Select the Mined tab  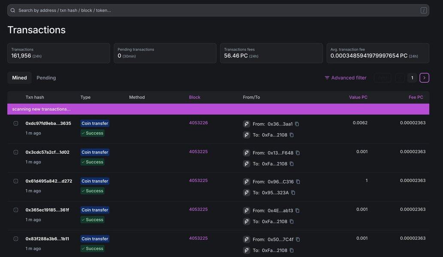pyautogui.click(x=19, y=78)
